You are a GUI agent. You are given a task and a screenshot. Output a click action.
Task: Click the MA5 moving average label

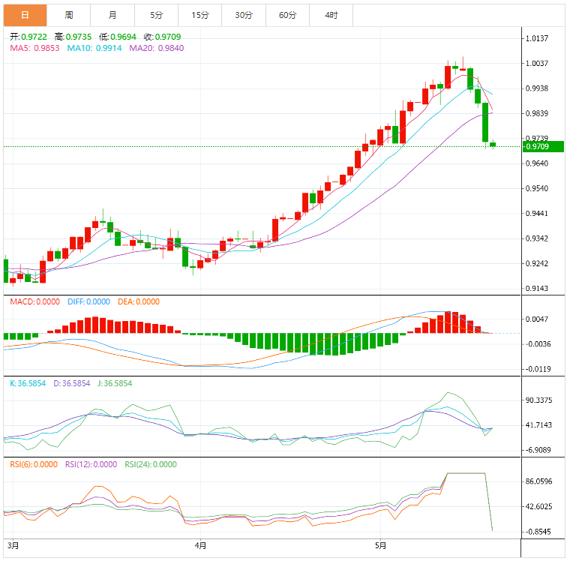point(34,48)
